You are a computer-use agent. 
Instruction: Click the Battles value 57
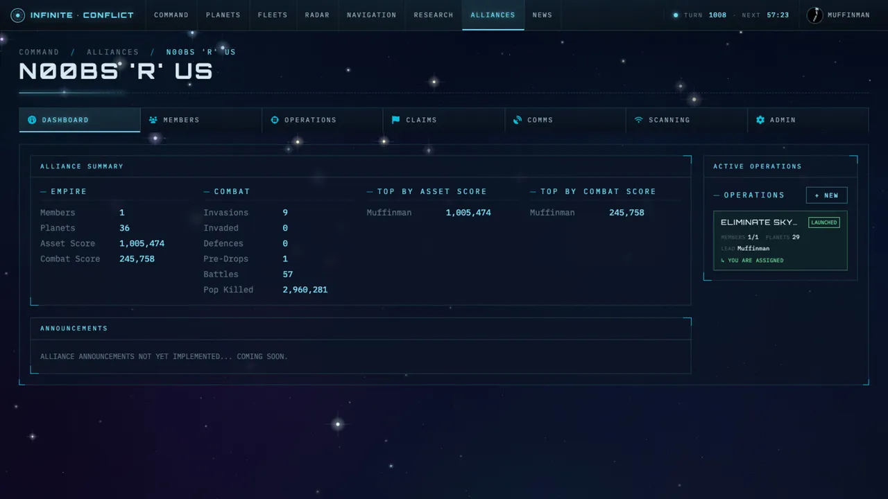tap(288, 274)
